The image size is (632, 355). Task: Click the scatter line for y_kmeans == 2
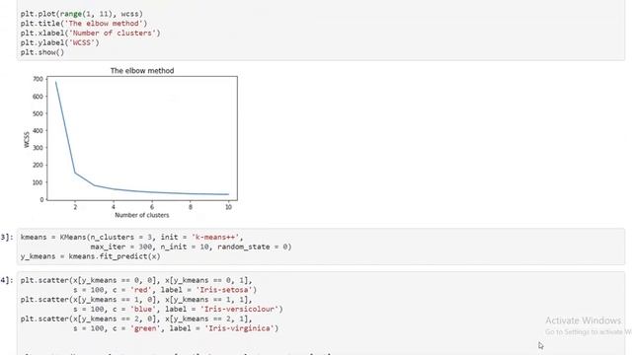pyautogui.click(x=136, y=319)
